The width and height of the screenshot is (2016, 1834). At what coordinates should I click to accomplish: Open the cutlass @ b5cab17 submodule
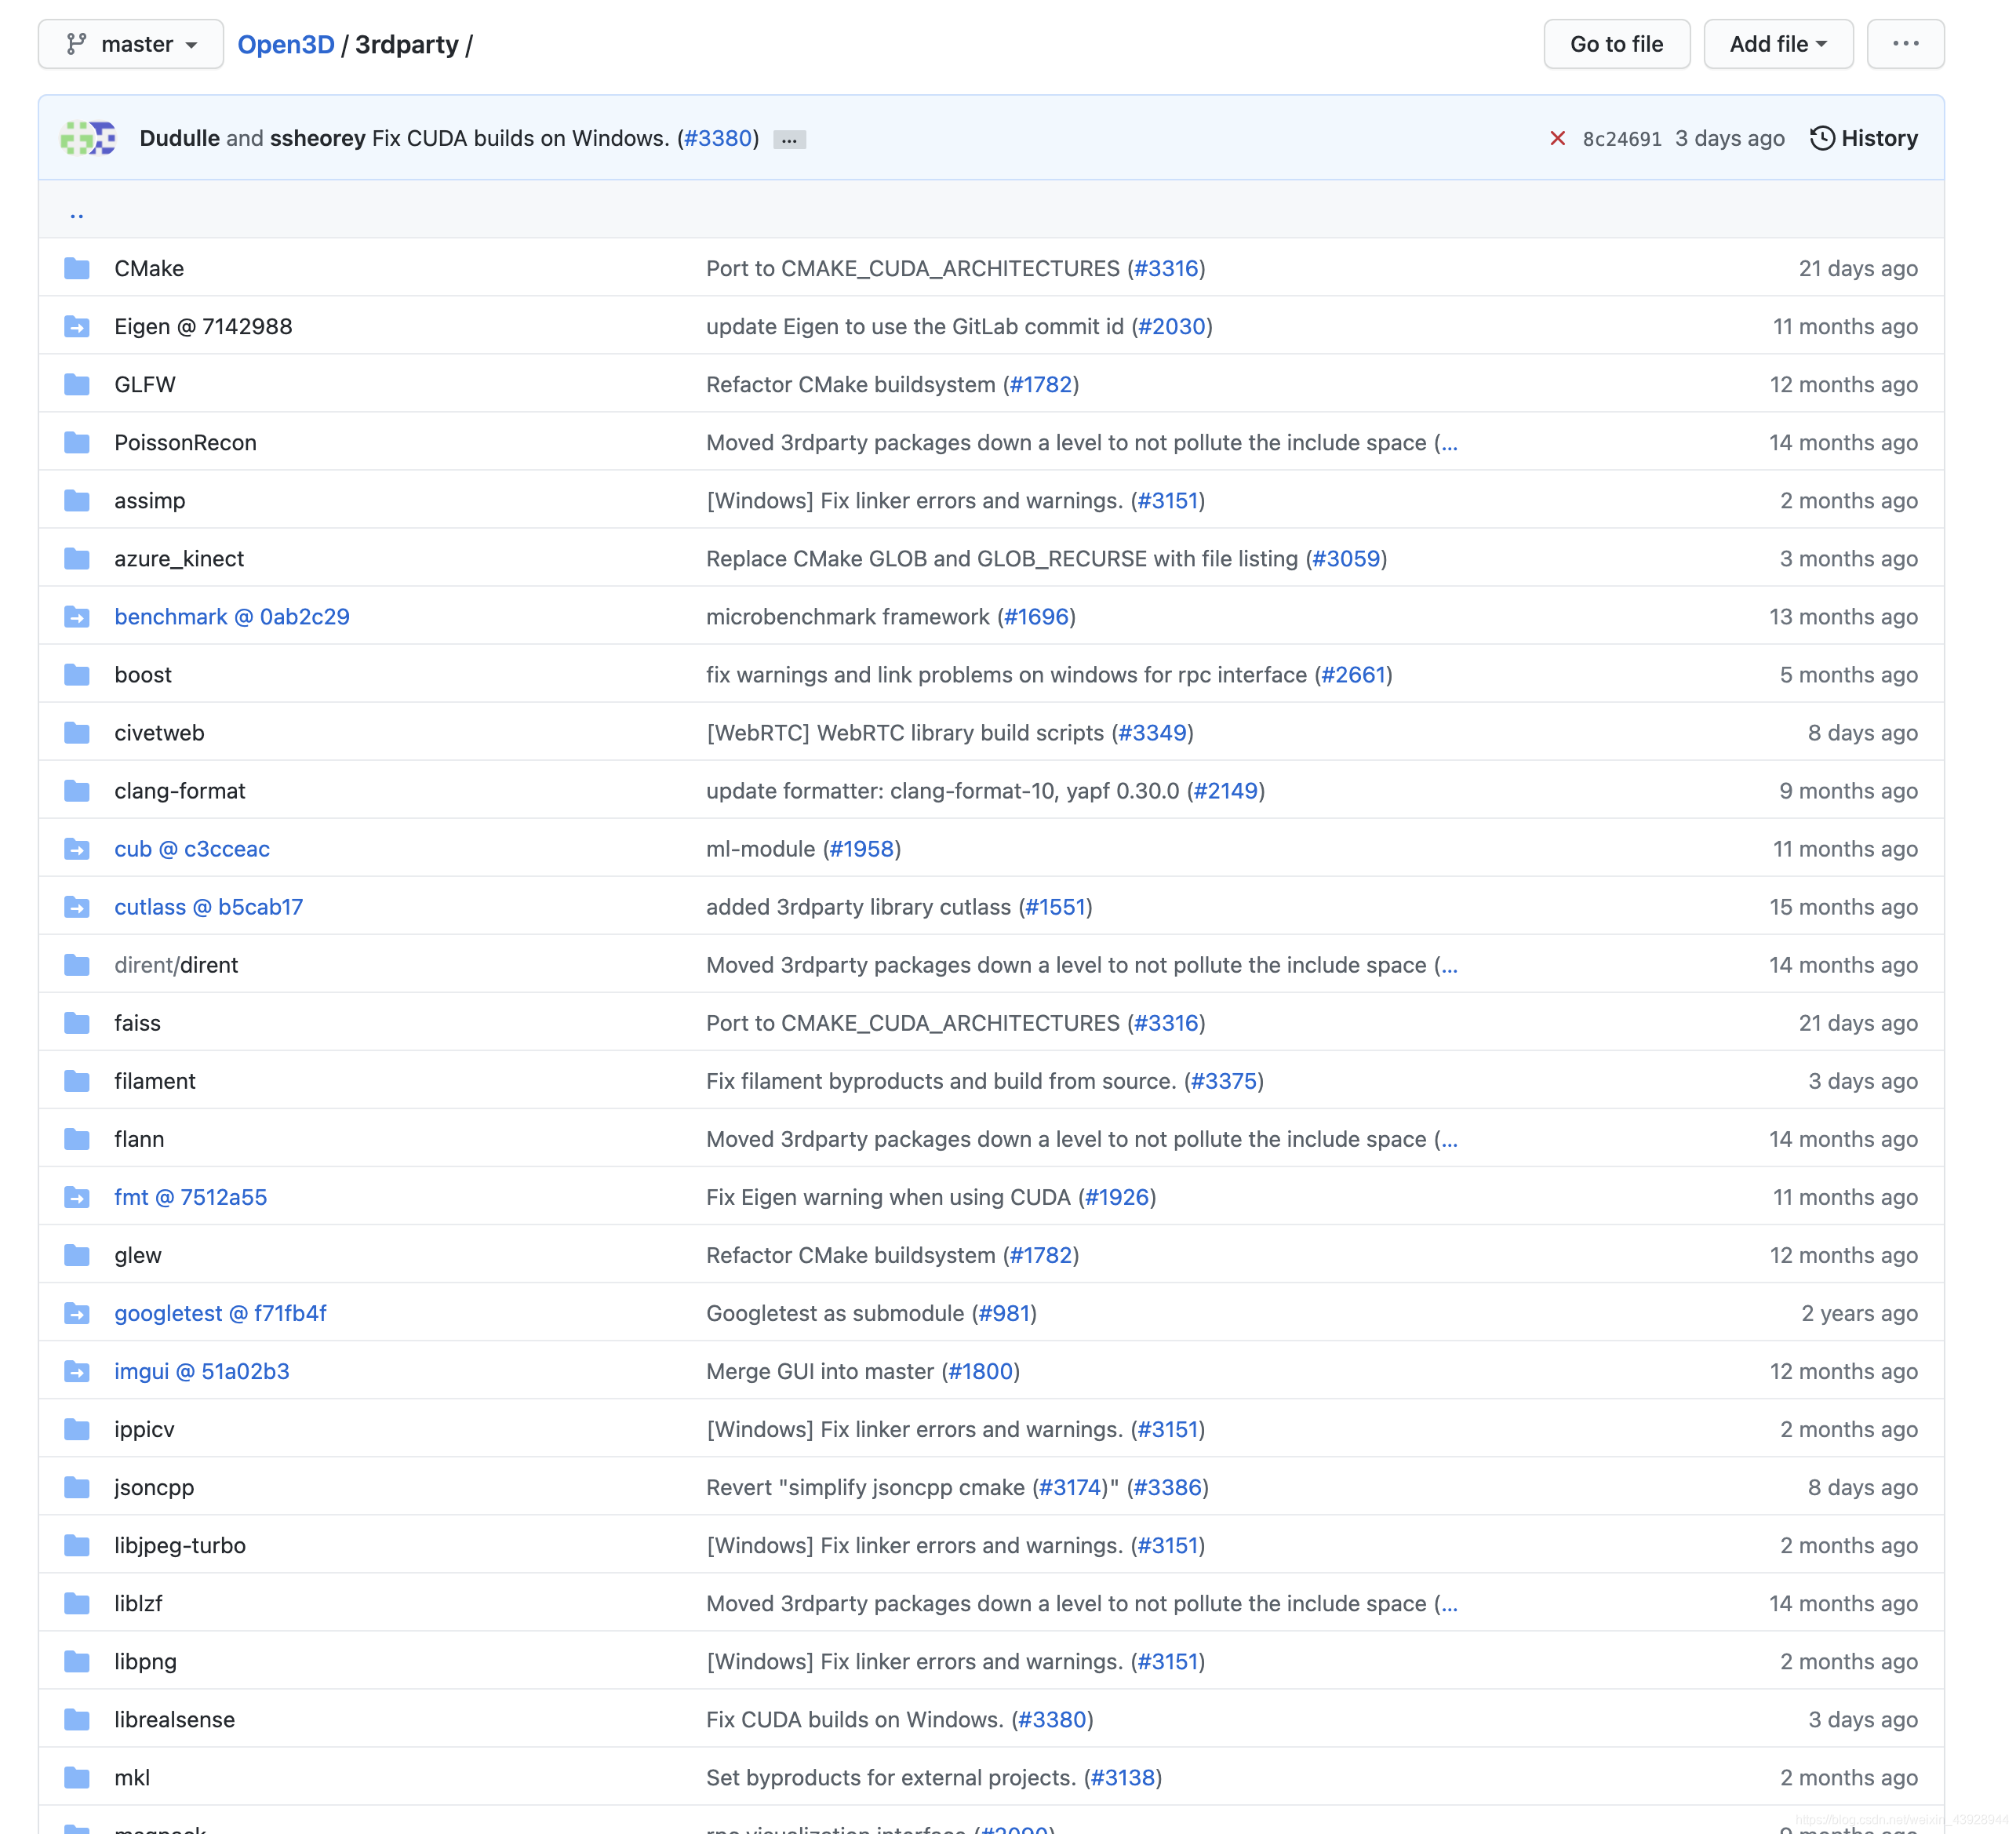pyautogui.click(x=208, y=907)
